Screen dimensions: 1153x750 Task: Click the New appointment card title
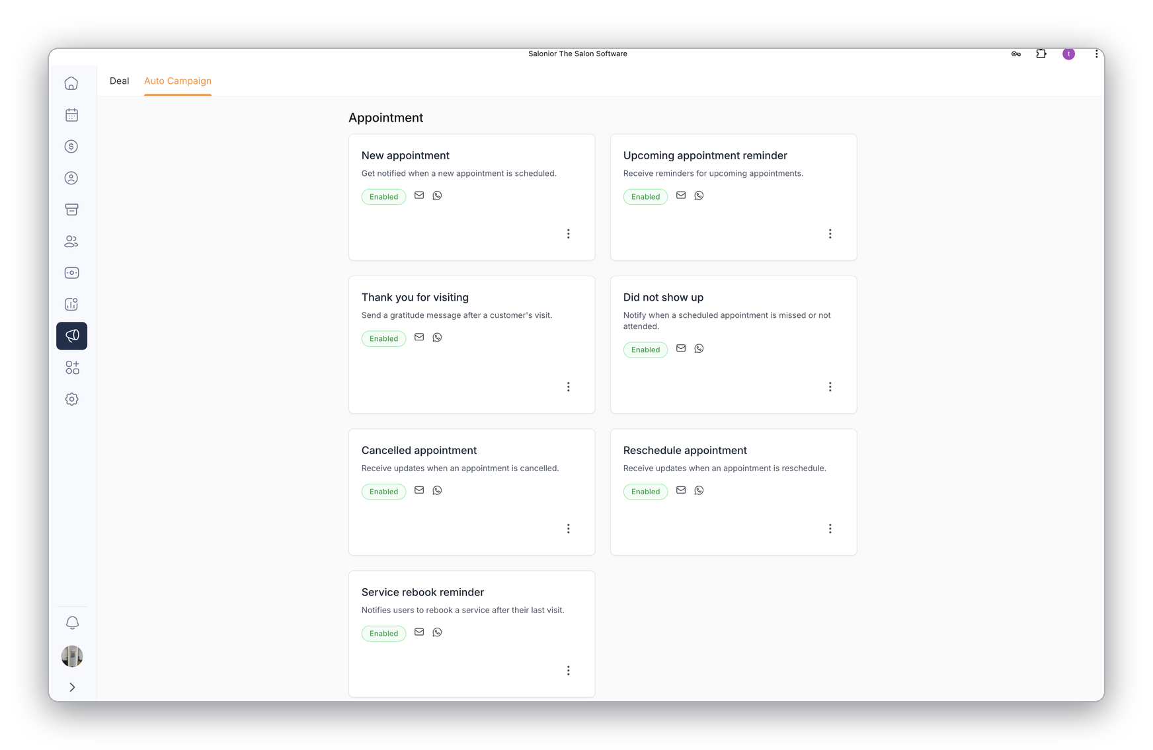coord(405,156)
